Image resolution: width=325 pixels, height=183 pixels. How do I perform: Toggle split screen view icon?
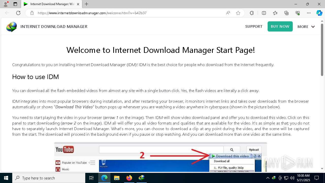tap(264, 13)
